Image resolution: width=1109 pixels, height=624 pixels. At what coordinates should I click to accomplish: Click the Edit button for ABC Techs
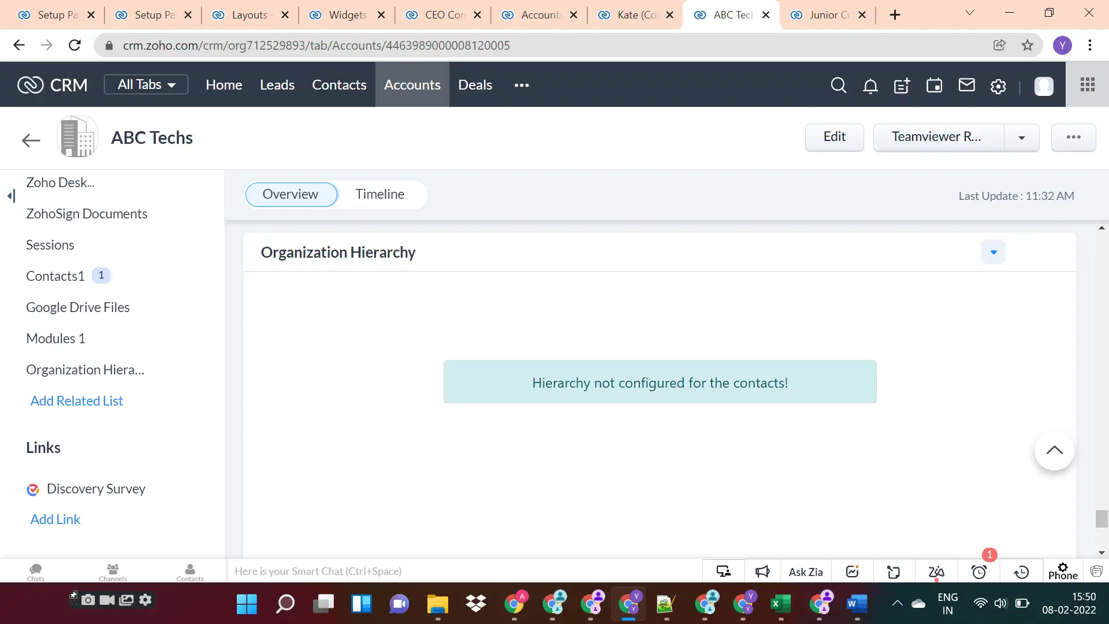(834, 138)
